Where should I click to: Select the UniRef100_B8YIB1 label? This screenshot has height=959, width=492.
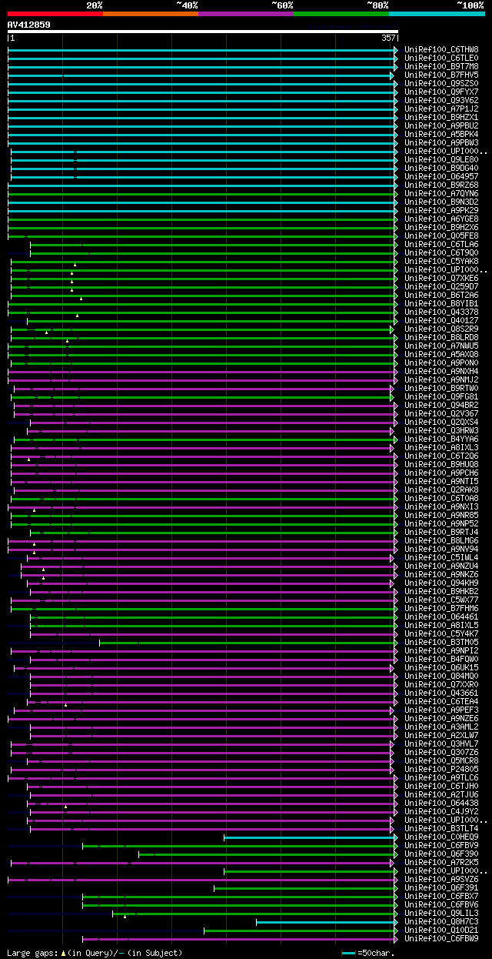tap(442, 303)
